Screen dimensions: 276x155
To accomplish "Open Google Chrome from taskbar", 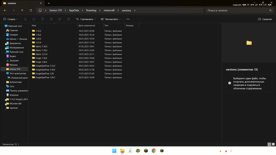I will (x=154, y=151).
